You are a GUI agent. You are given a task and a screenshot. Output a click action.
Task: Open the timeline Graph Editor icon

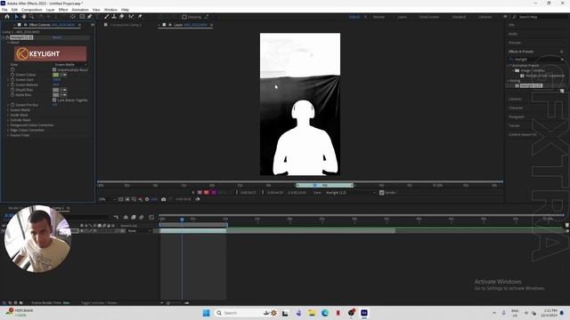click(151, 217)
